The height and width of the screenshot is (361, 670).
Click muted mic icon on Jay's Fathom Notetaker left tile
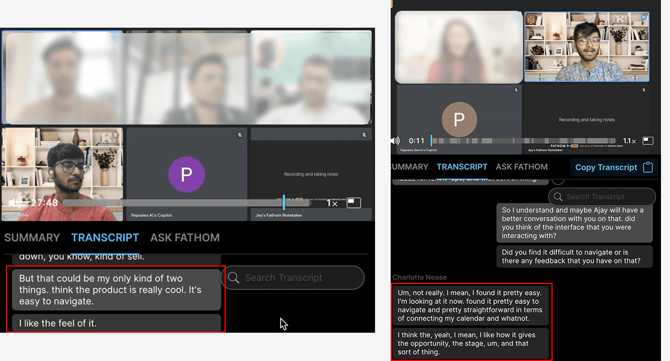click(364, 135)
